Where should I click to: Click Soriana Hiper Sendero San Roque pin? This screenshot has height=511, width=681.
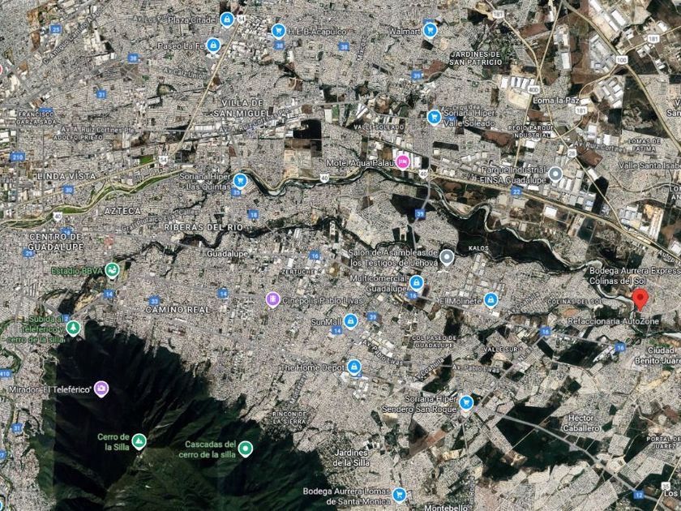pos(466,402)
